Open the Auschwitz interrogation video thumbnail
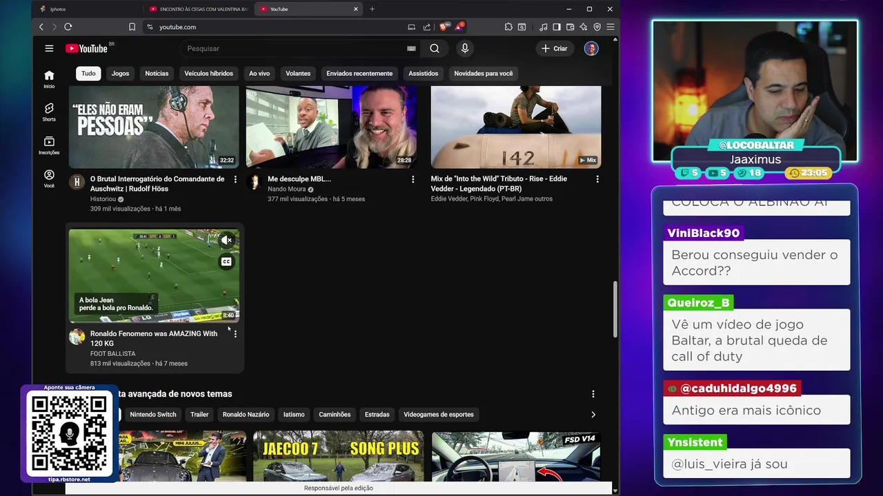The height and width of the screenshot is (496, 883). (154, 127)
